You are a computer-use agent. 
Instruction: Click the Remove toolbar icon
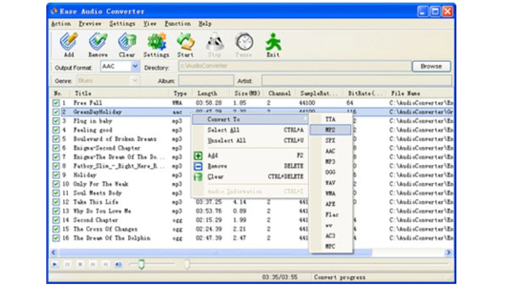click(98, 45)
